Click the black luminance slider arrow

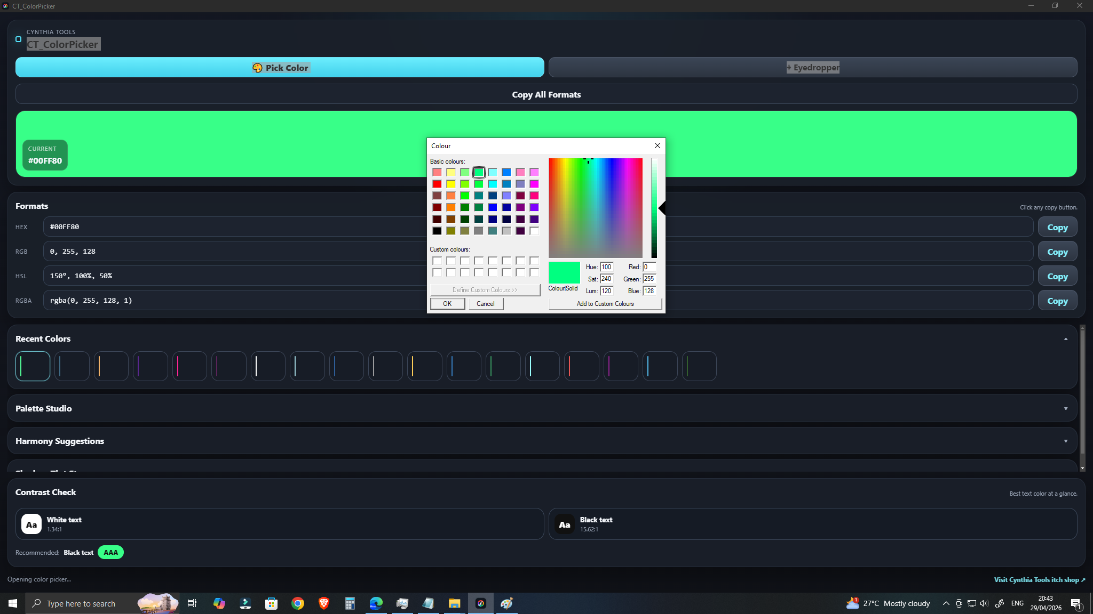tap(662, 208)
